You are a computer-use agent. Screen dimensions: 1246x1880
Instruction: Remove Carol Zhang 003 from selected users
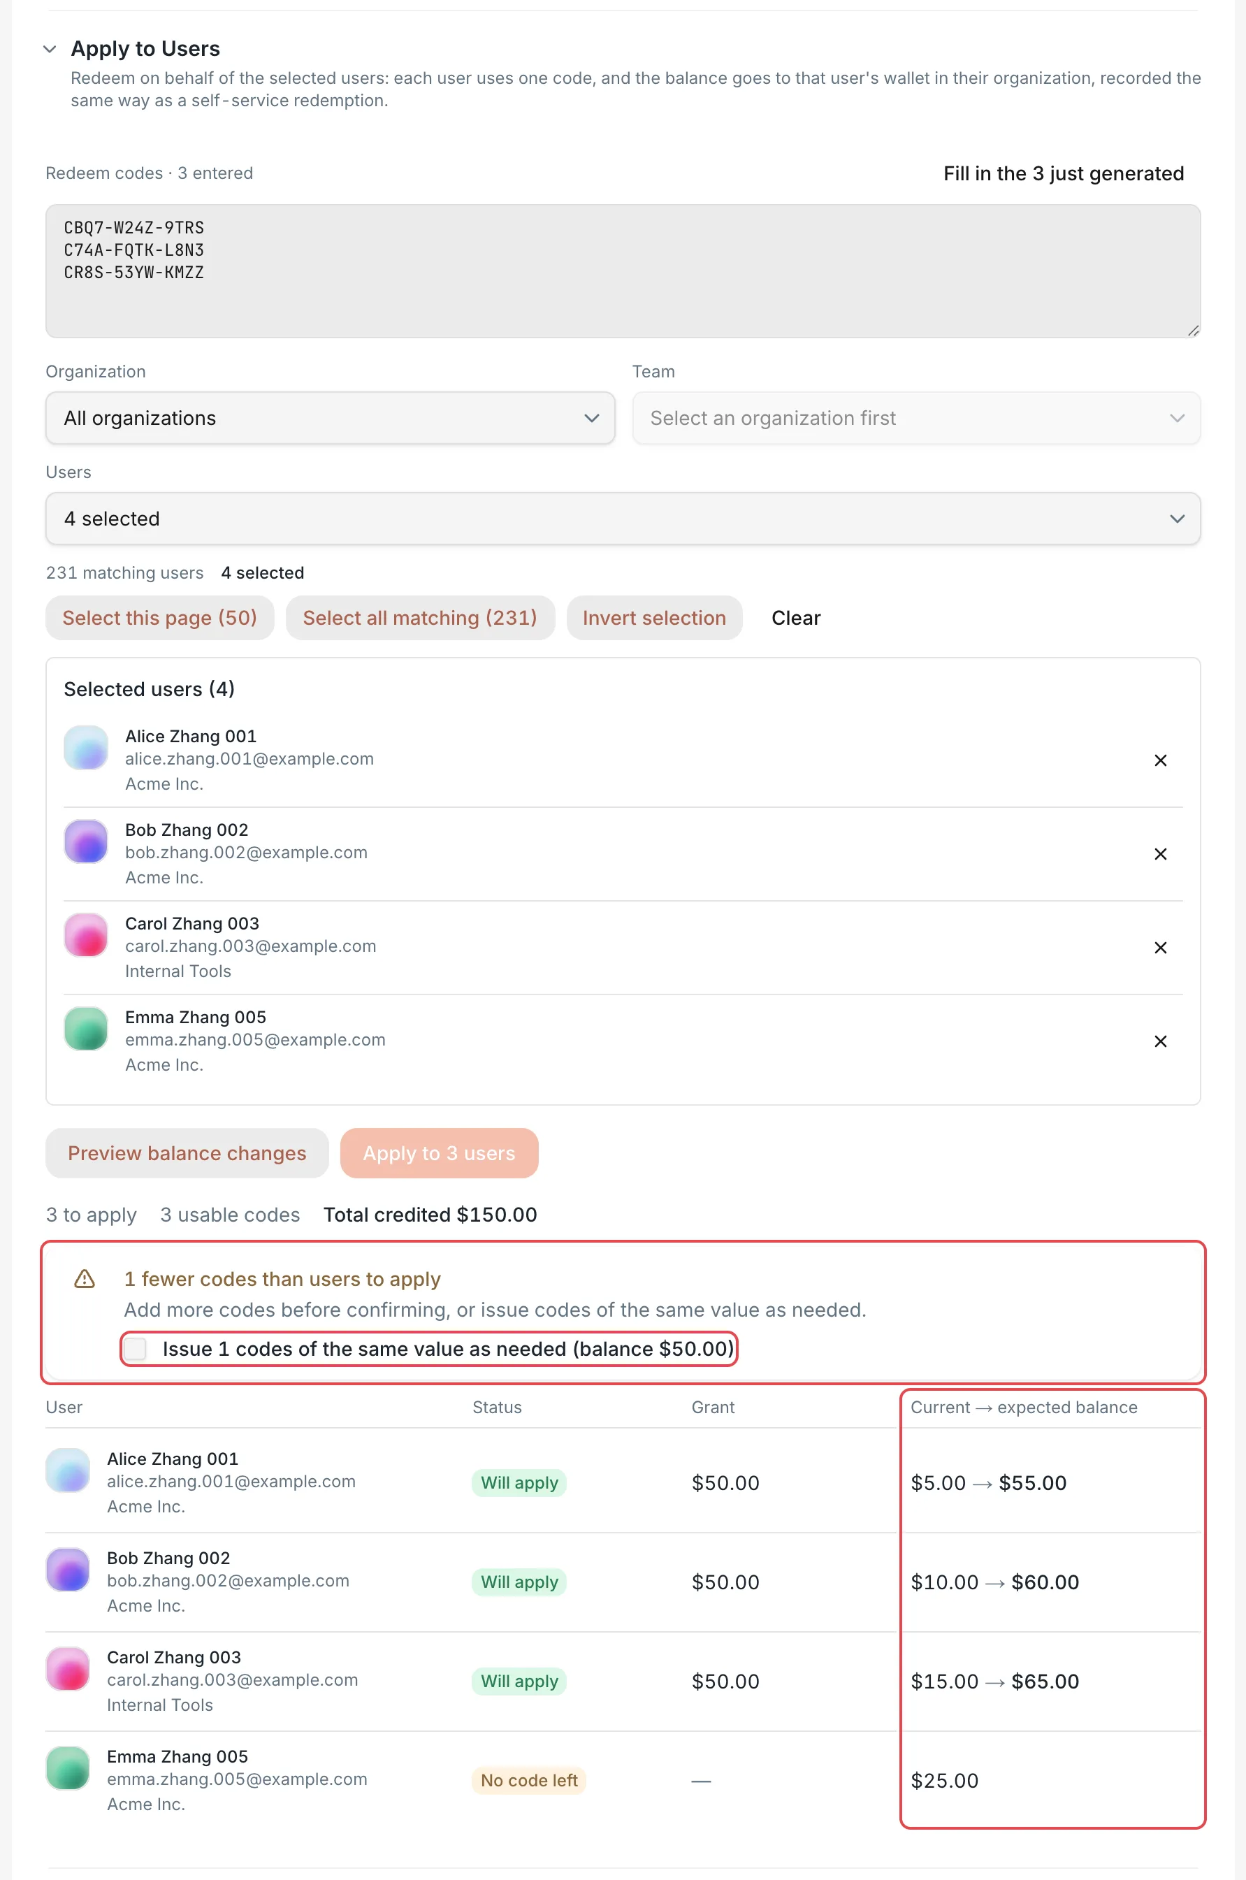coord(1159,948)
